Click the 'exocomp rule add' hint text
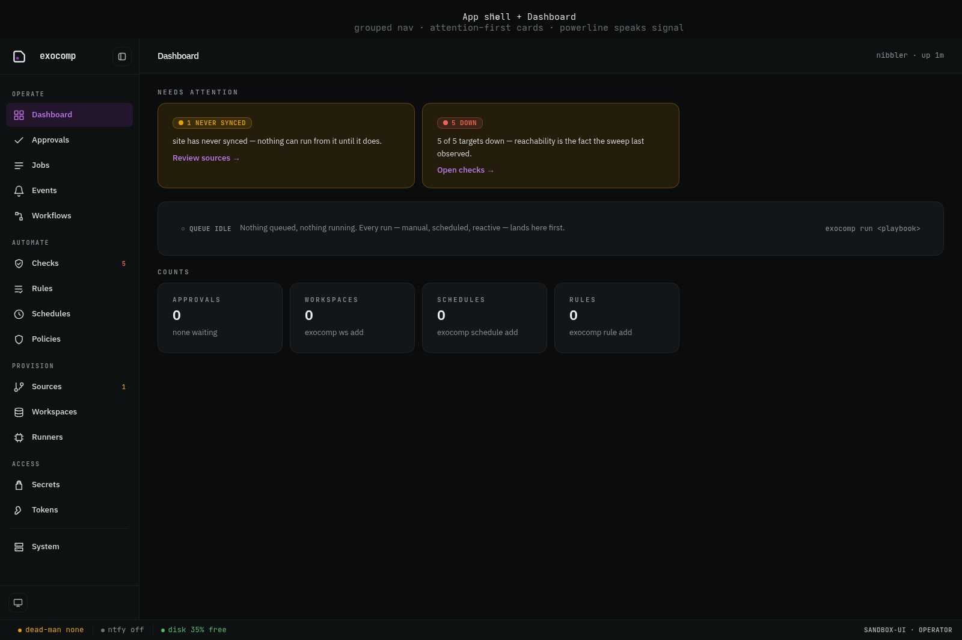 pyautogui.click(x=601, y=333)
